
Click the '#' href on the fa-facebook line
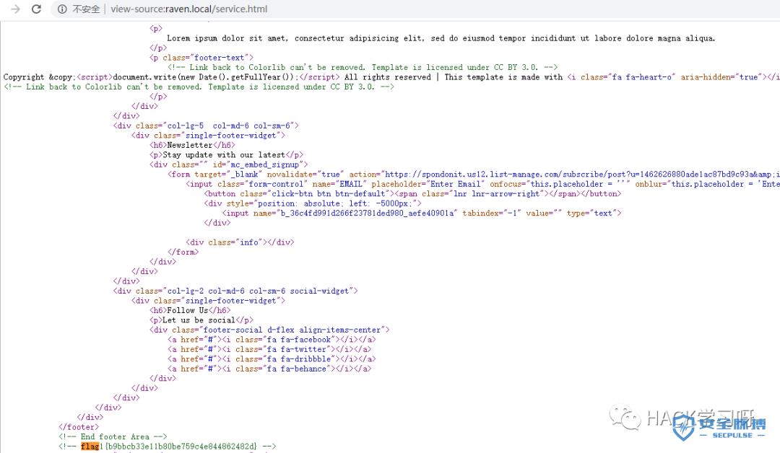(210, 340)
